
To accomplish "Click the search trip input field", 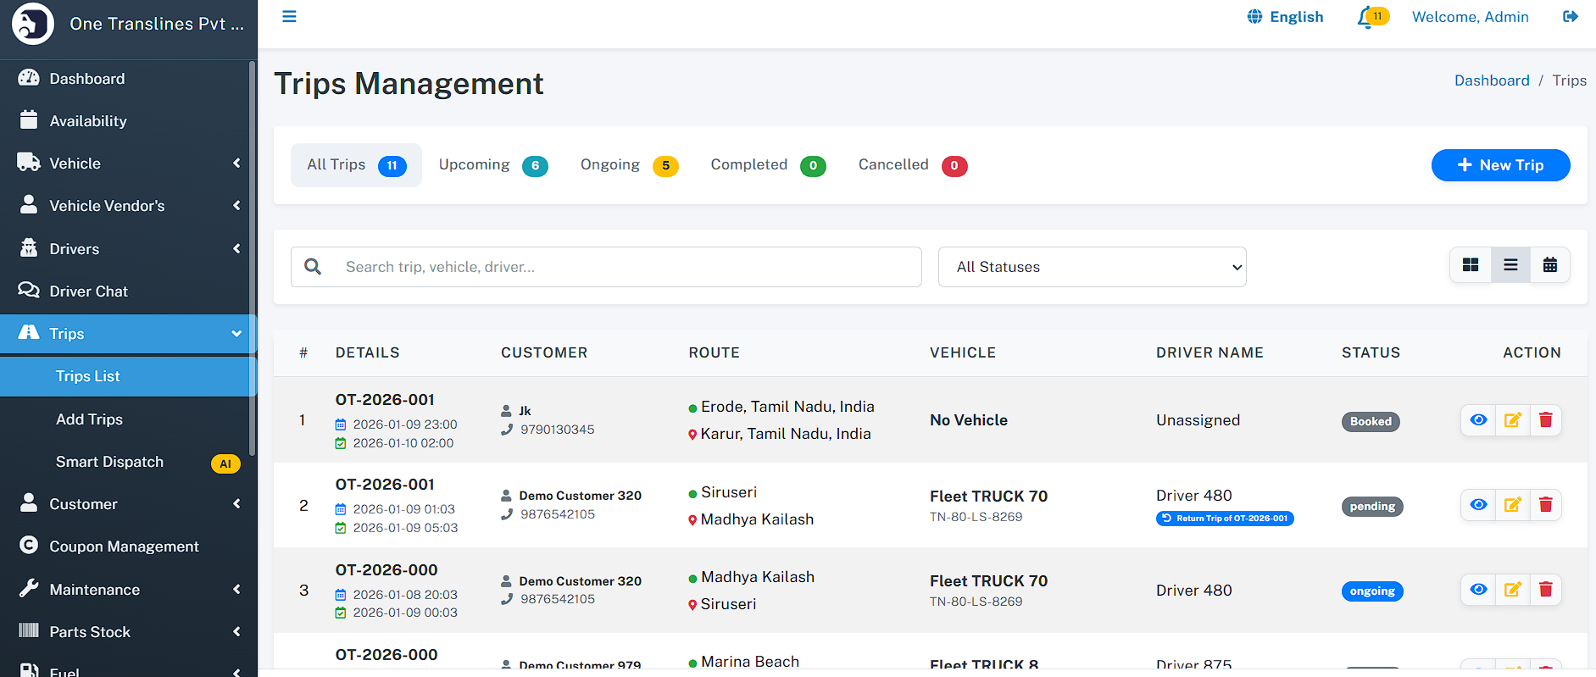I will 627,267.
